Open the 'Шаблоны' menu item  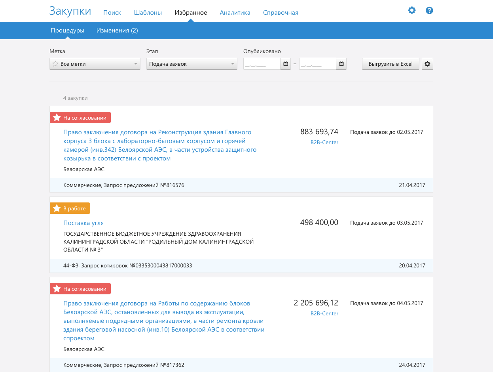148,13
